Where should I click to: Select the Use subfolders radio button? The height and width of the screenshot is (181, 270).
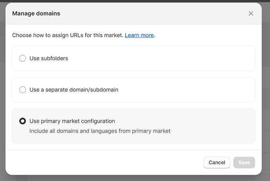pos(23,58)
